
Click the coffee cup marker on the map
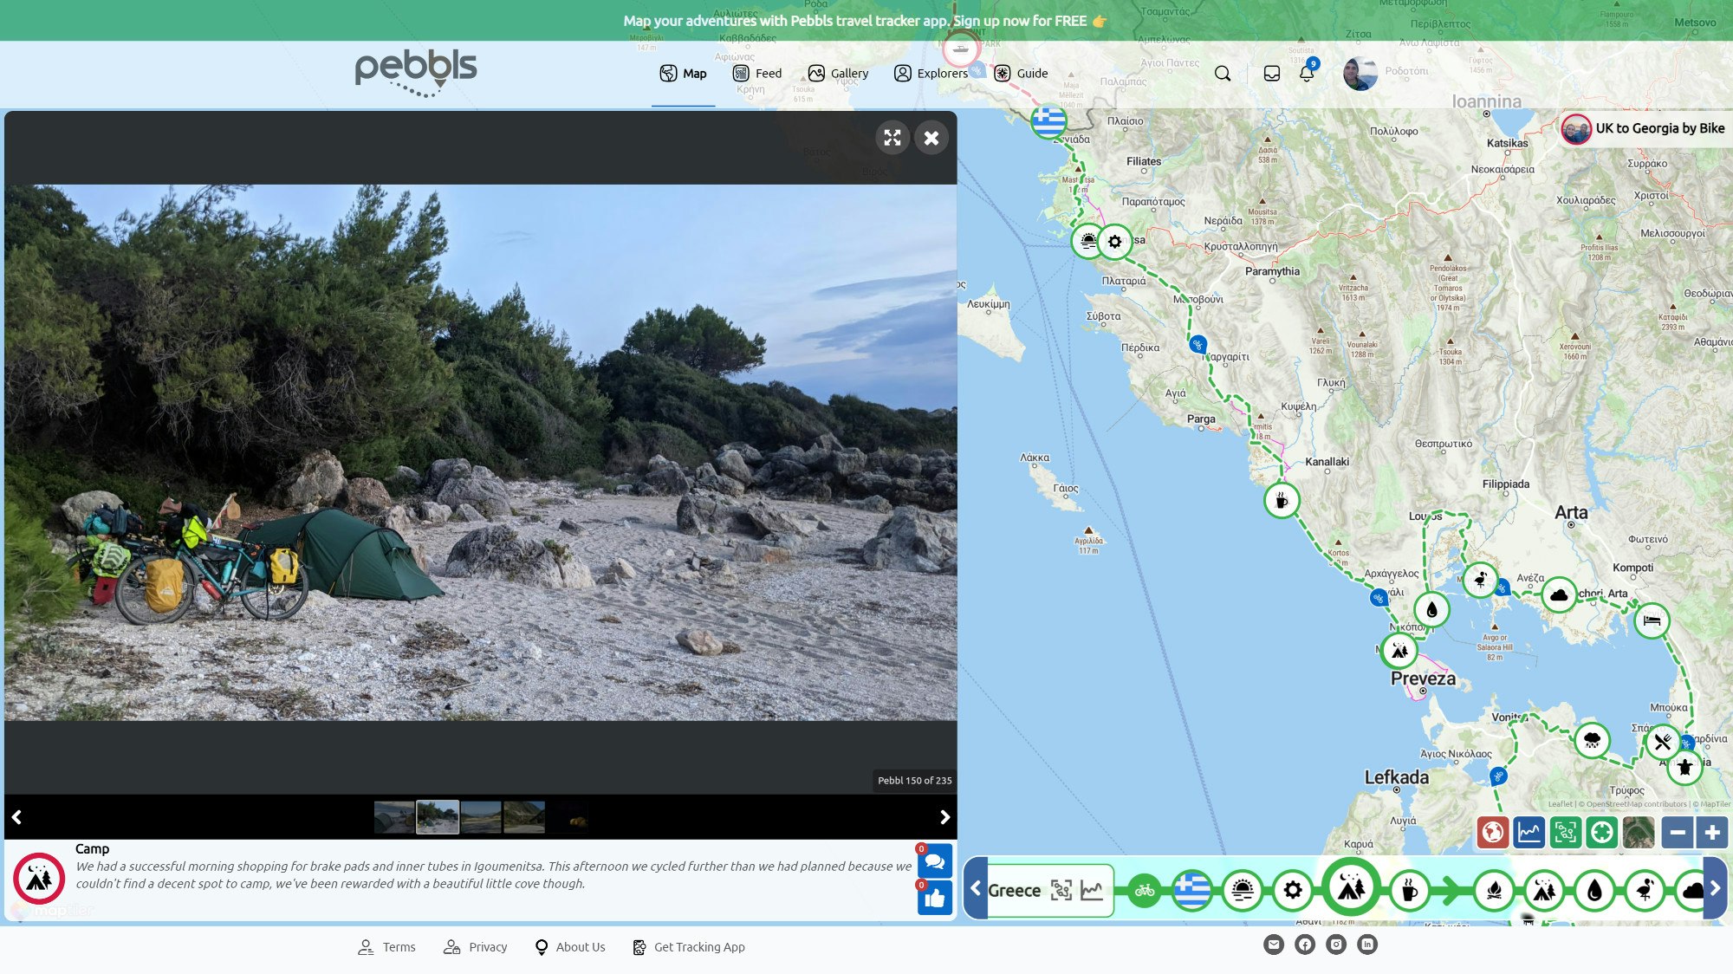coord(1281,501)
